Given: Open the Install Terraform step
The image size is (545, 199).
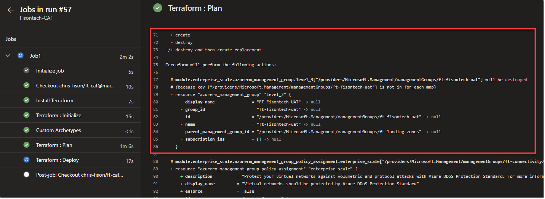Looking at the screenshot, I should tap(70, 100).
